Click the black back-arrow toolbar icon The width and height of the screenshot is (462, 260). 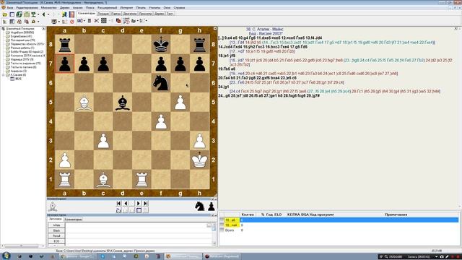[x=43, y=14]
